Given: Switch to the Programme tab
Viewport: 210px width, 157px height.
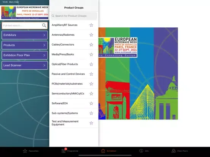Looking at the screenshot, I should pos(70,151).
